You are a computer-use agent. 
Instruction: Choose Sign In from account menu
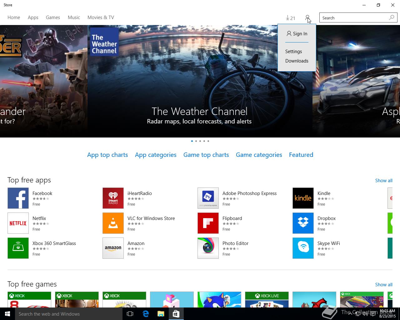(297, 34)
